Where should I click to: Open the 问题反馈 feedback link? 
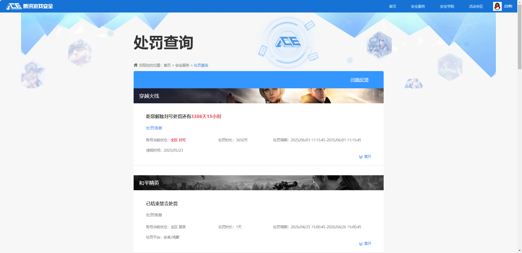point(359,80)
